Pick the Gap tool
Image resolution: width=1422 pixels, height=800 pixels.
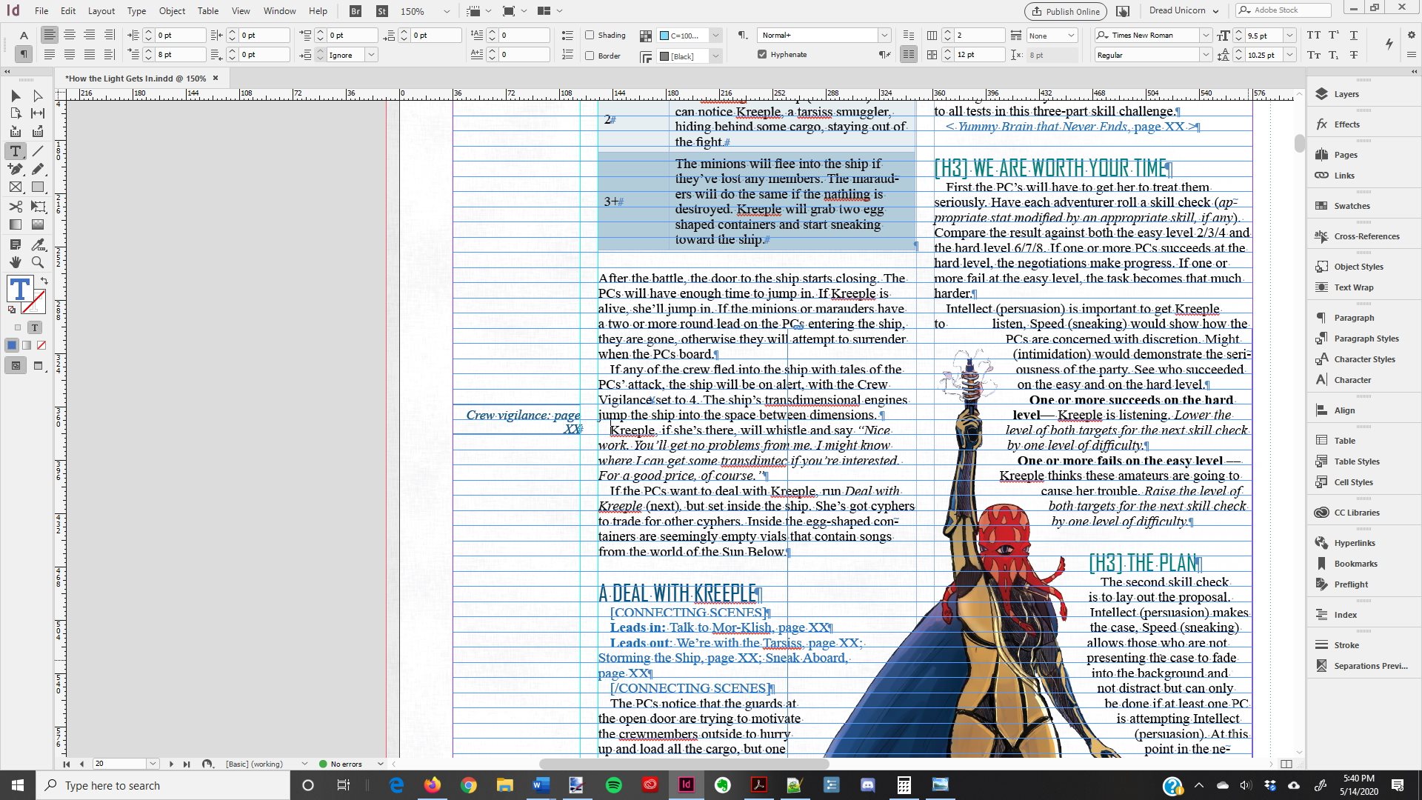click(x=38, y=113)
